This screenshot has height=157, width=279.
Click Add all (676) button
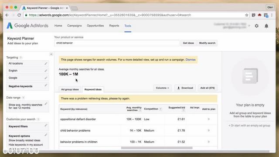(x=208, y=88)
